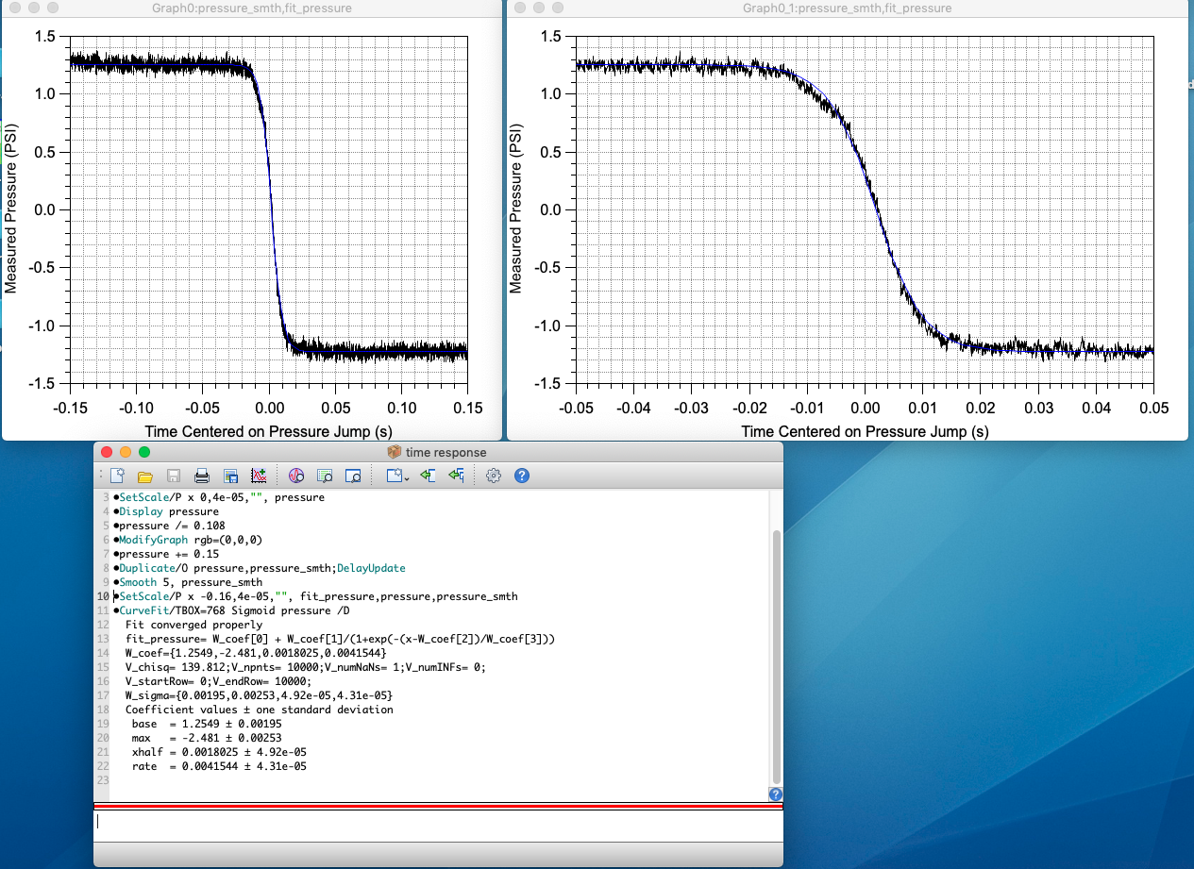This screenshot has width=1194, height=869.
Task: Click the open folder toolbar icon
Action: point(145,476)
